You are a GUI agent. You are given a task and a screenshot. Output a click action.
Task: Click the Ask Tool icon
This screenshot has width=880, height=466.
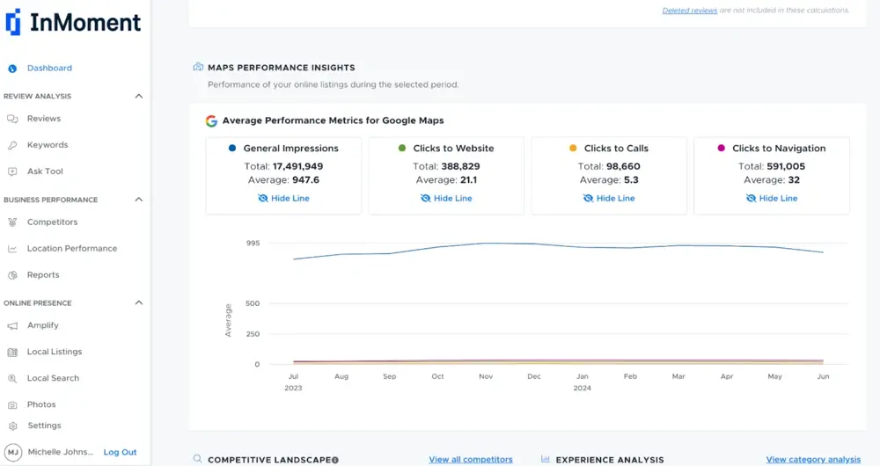(x=12, y=171)
